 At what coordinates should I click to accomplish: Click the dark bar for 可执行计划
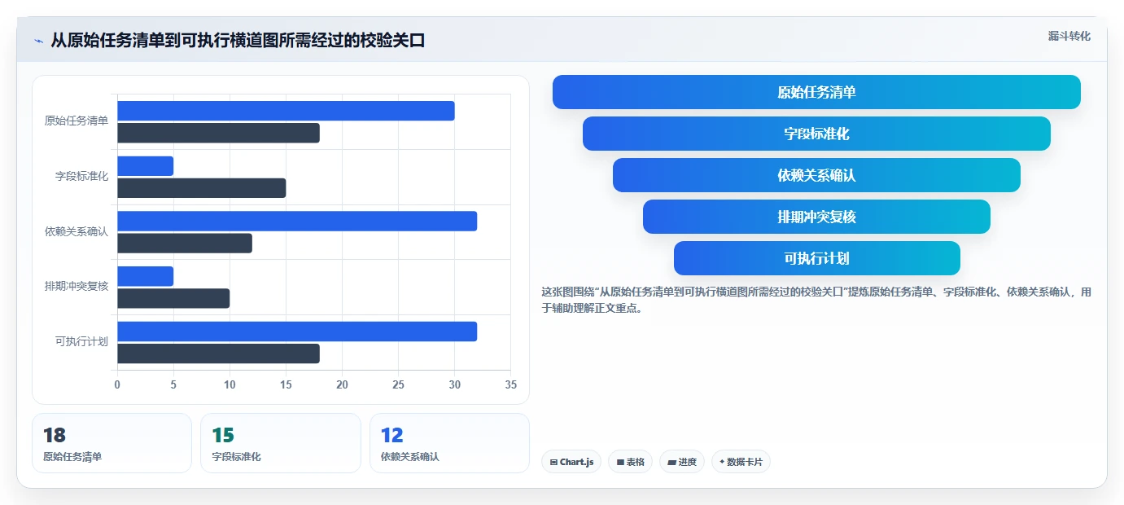pos(218,353)
